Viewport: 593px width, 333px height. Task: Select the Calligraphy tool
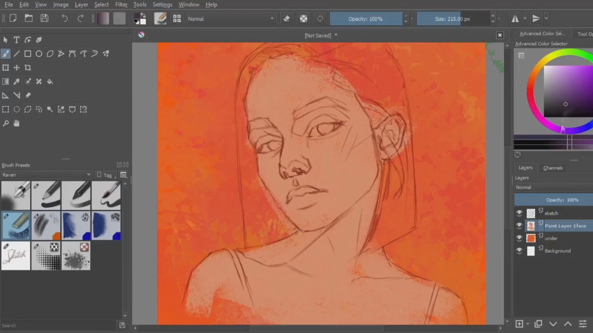click(x=39, y=40)
